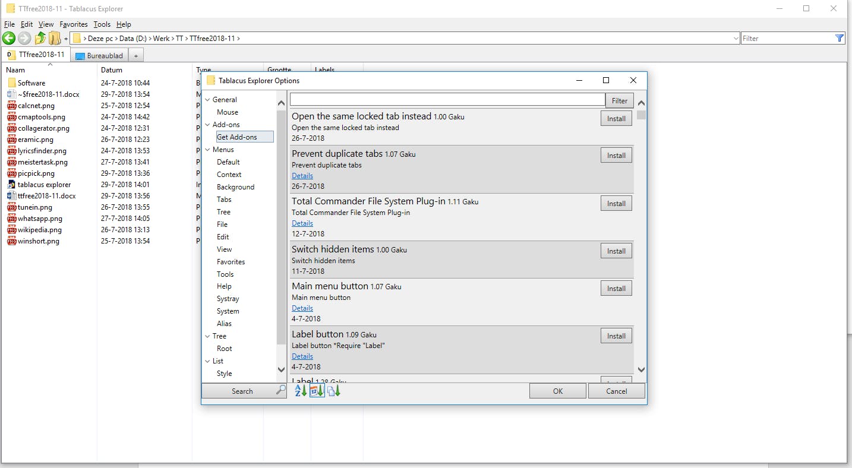Image resolution: width=852 pixels, height=468 pixels.
Task: Click PNG icon of tunein.png
Action: (12, 207)
